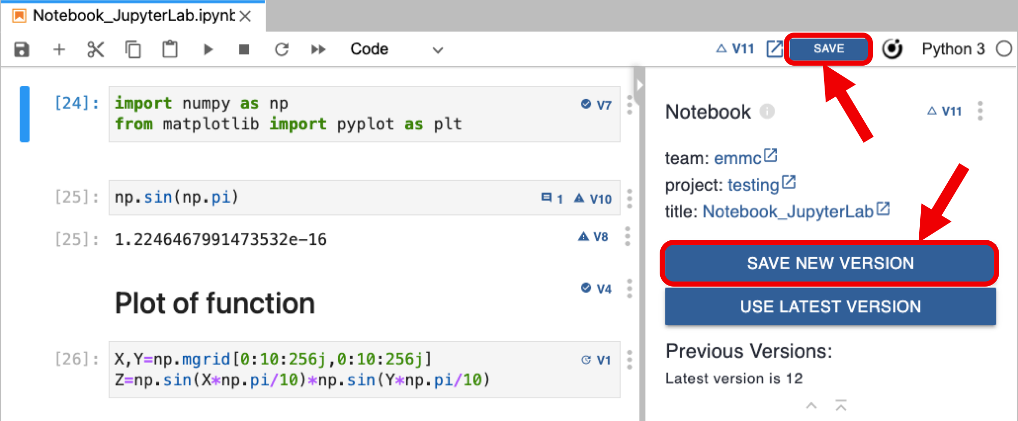The width and height of the screenshot is (1018, 421).
Task: Click SAVE NEW VERSION button
Action: pyautogui.click(x=830, y=263)
